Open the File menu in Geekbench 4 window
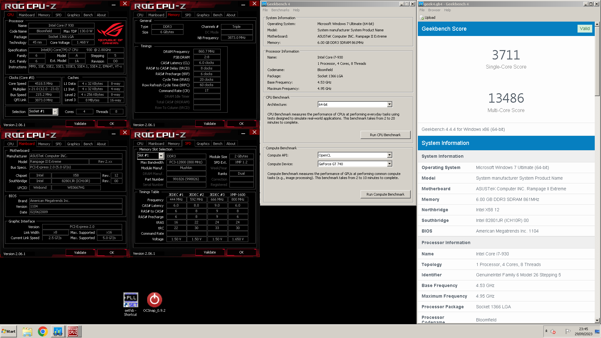 (x=265, y=10)
